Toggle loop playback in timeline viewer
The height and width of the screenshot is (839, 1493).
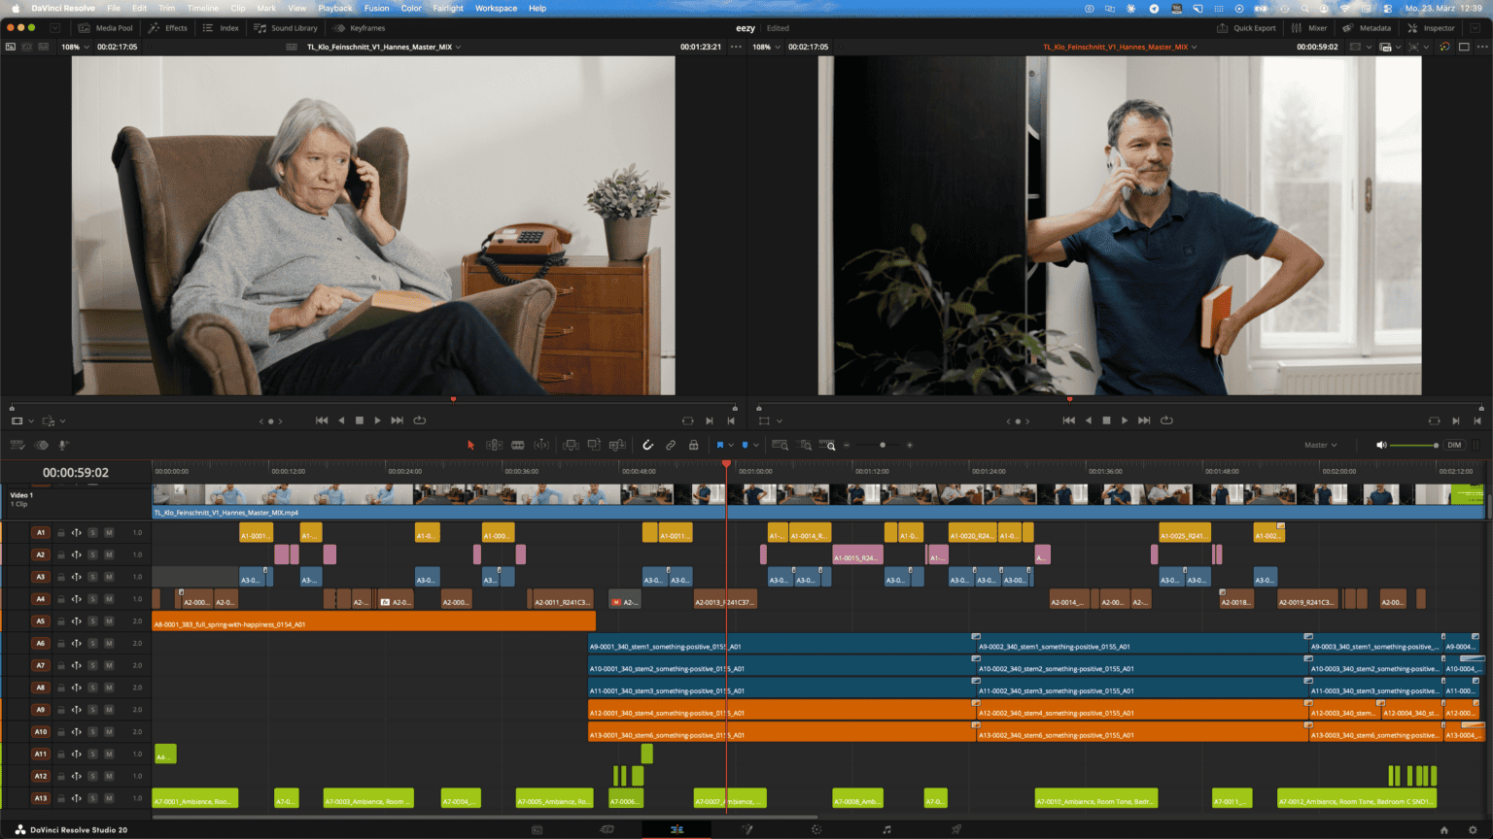pos(1166,420)
